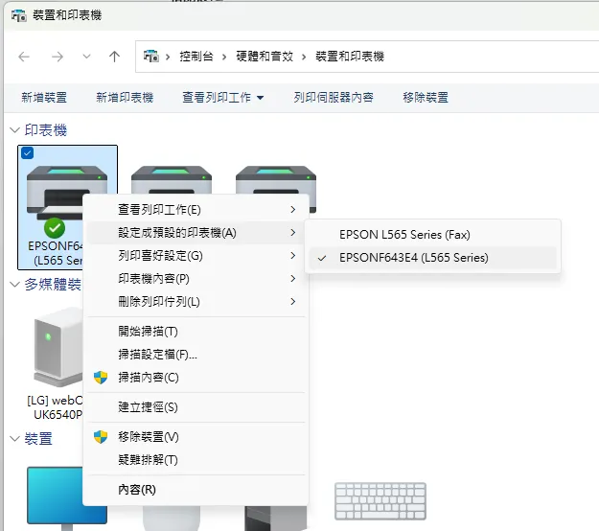The image size is (599, 531).
Task: Select the keyboard device icon
Action: coord(380,501)
